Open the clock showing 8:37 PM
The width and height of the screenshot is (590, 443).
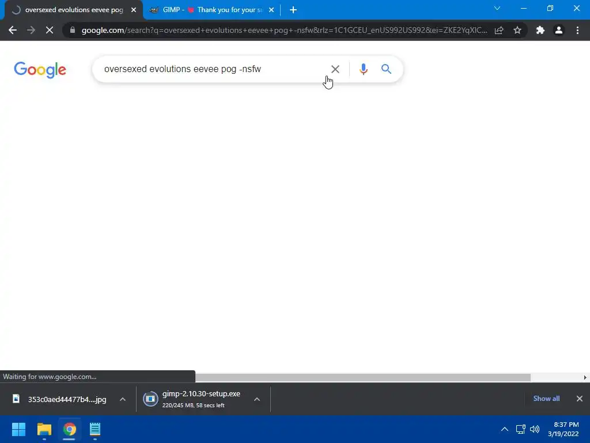tap(563, 429)
